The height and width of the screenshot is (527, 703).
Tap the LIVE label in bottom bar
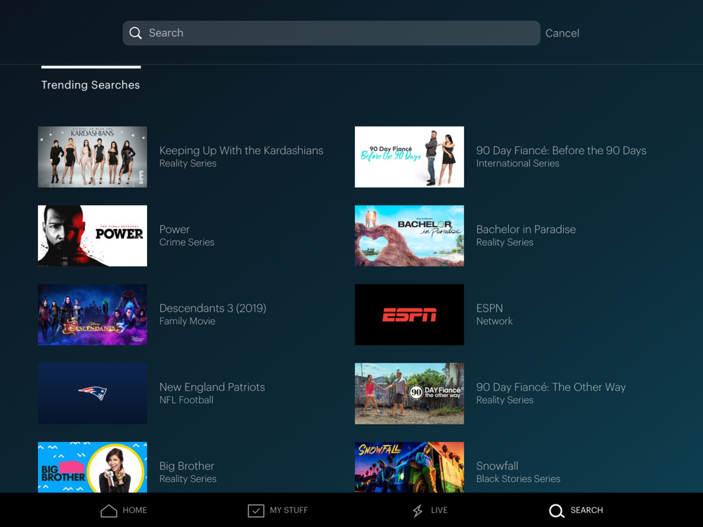pyautogui.click(x=439, y=510)
